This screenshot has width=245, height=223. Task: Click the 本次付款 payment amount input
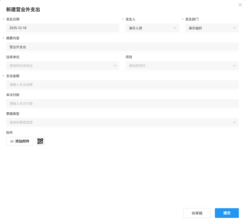click(x=122, y=103)
